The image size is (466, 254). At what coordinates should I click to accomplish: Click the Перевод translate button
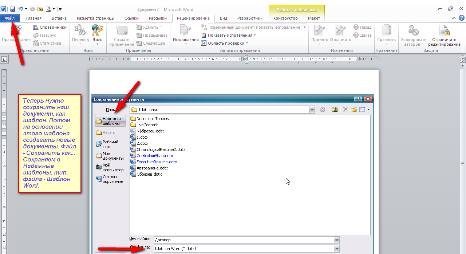[x=80, y=35]
